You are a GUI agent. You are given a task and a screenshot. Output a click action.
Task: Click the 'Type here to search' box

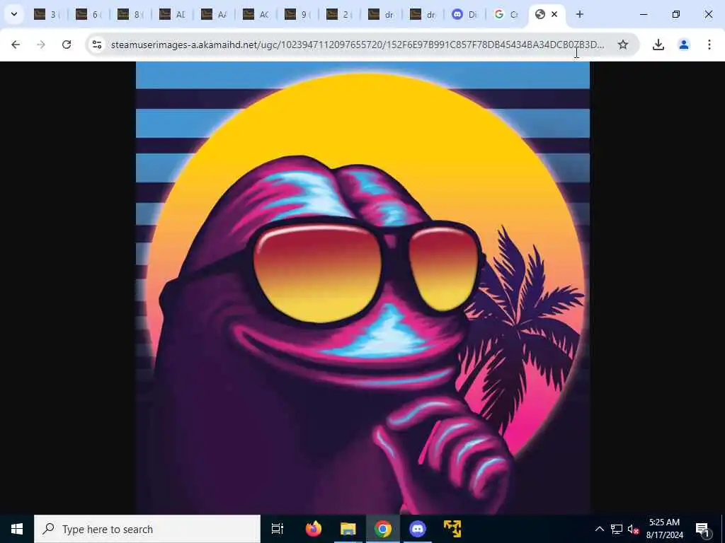[147, 529]
